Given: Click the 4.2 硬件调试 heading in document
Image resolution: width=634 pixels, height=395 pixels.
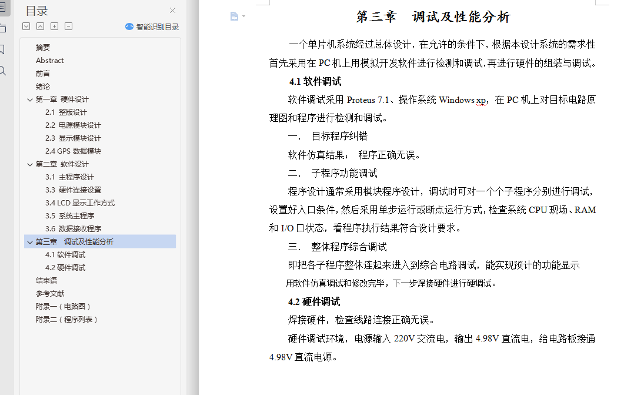Looking at the screenshot, I should point(314,301).
